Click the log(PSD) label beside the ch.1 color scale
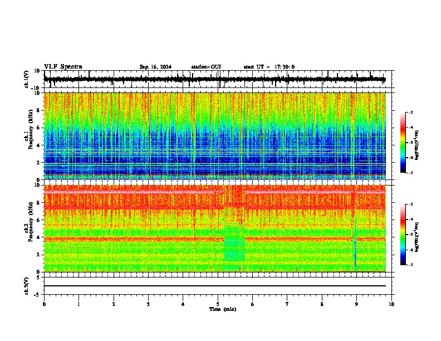Image resolution: width=441 pixels, height=341 pixels. (417, 145)
